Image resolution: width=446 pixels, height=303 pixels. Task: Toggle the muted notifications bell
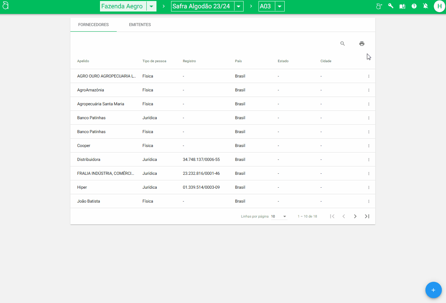pos(425,6)
